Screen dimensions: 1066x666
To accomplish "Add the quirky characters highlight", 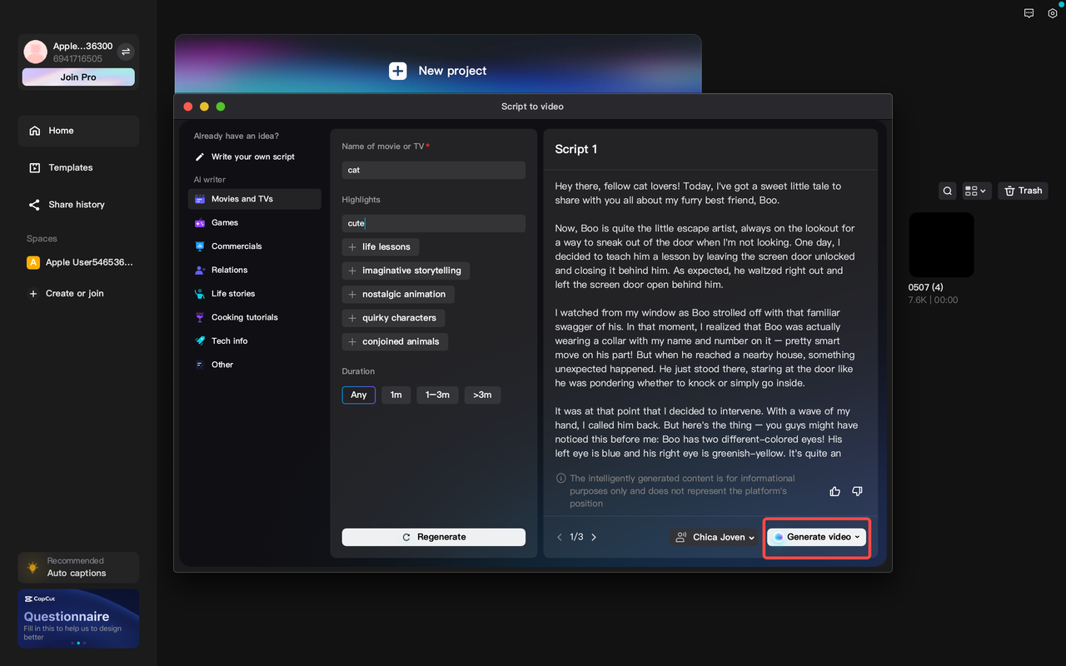I will [x=393, y=318].
